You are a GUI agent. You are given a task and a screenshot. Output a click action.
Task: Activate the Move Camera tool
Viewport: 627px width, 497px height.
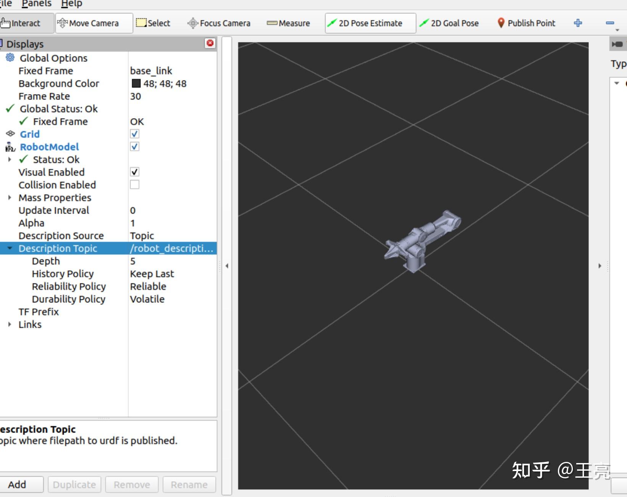tap(94, 23)
